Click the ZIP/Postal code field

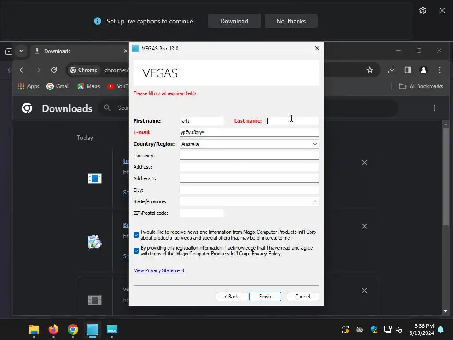pos(202,213)
